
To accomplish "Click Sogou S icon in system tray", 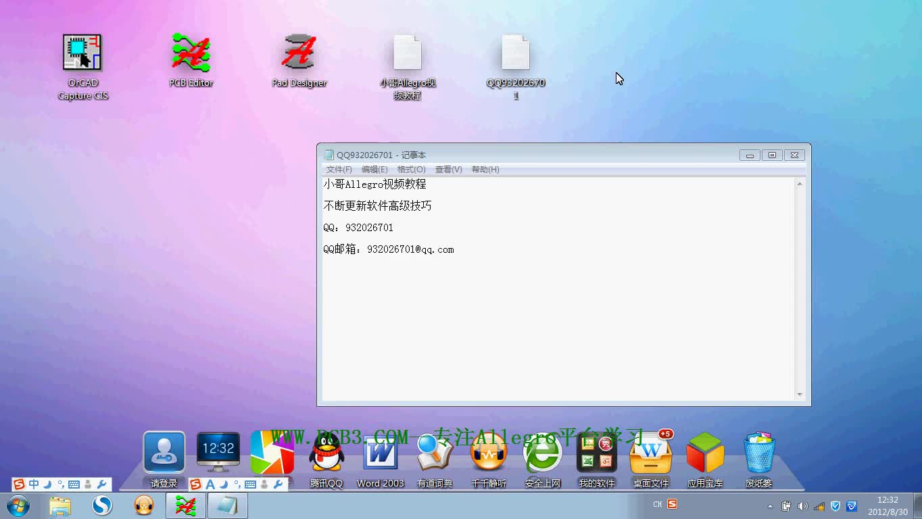I will [672, 504].
